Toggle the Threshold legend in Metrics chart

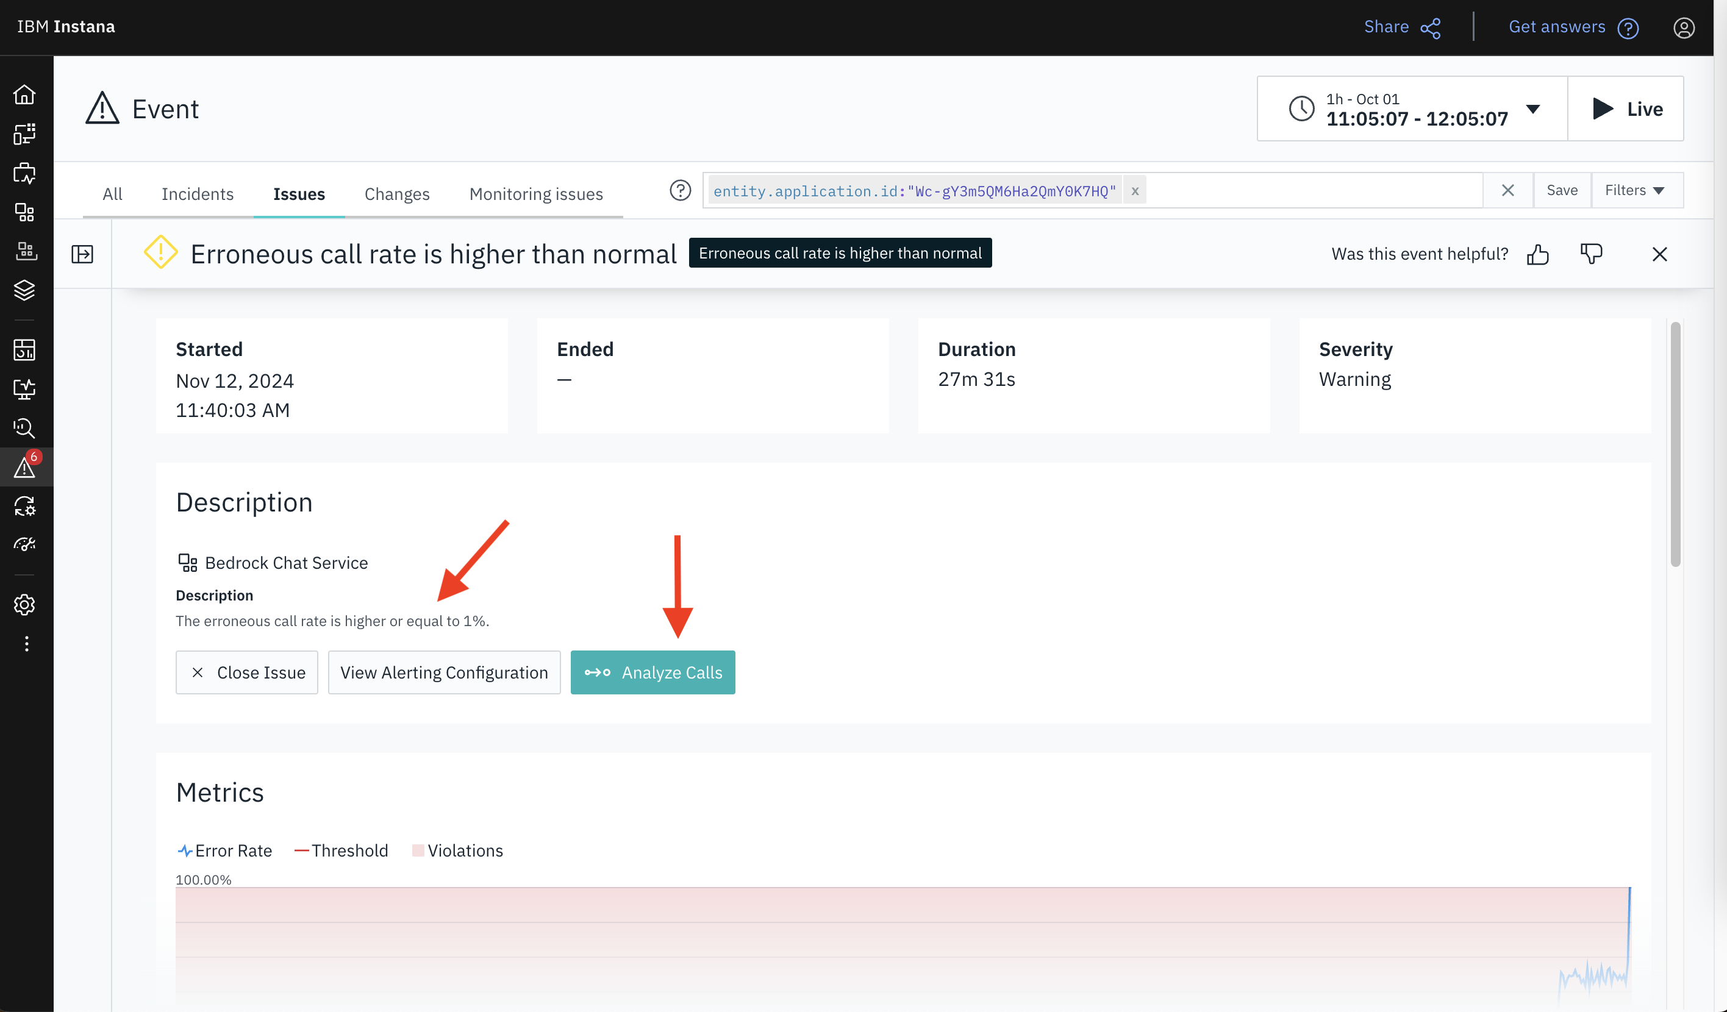(341, 850)
